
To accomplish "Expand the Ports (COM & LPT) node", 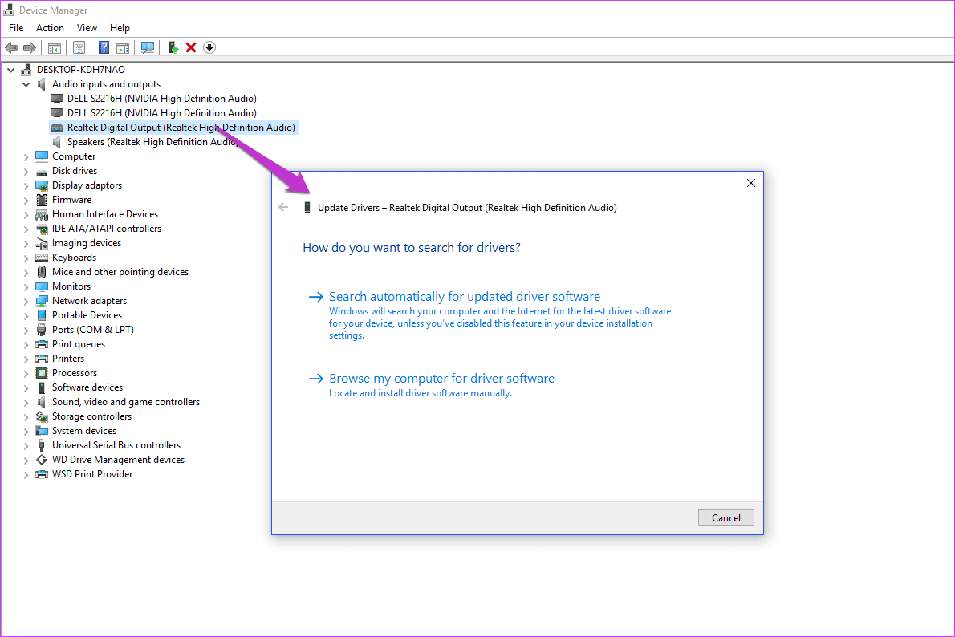I will (x=26, y=331).
